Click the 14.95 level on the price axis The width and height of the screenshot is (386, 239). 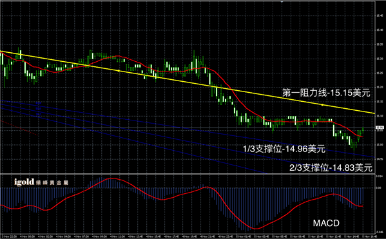tap(380, 159)
